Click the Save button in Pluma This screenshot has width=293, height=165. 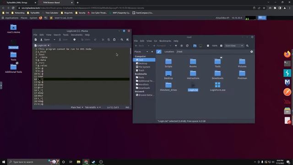[63, 40]
